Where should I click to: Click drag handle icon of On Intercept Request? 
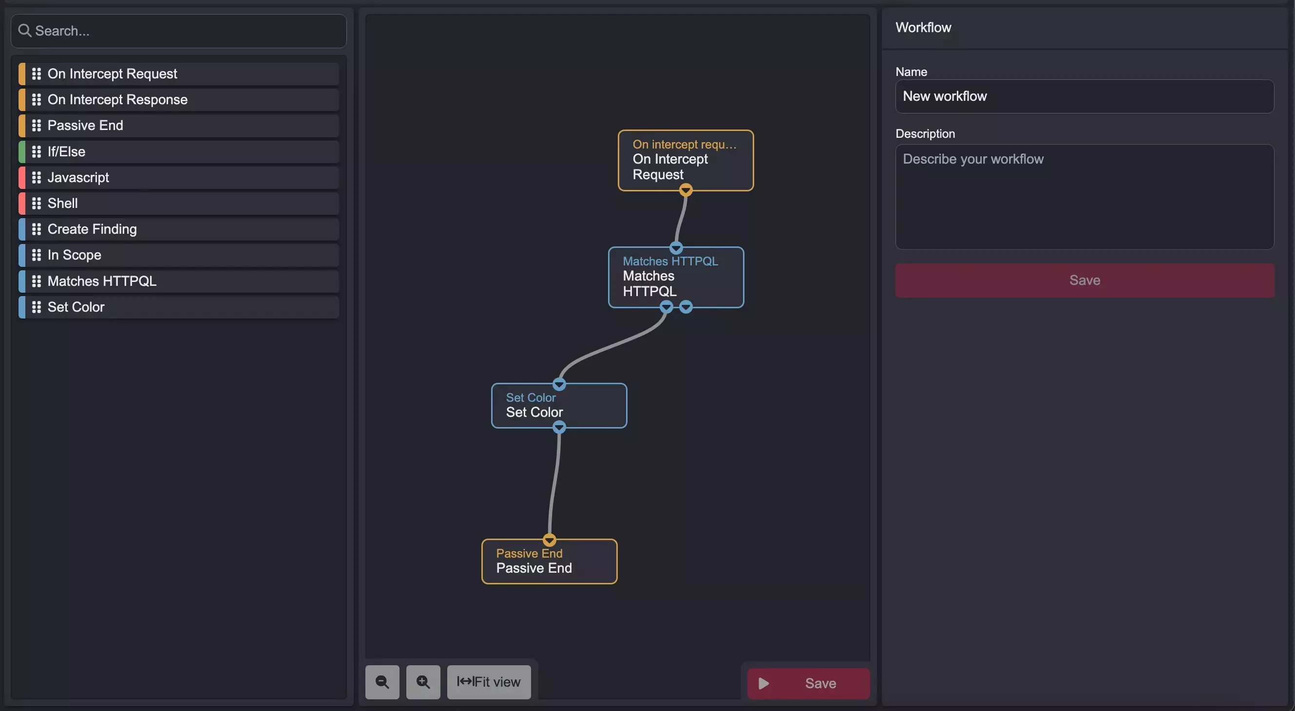[36, 74]
